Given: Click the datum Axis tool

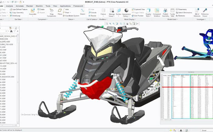Looking at the screenshot, I should pos(66,9).
